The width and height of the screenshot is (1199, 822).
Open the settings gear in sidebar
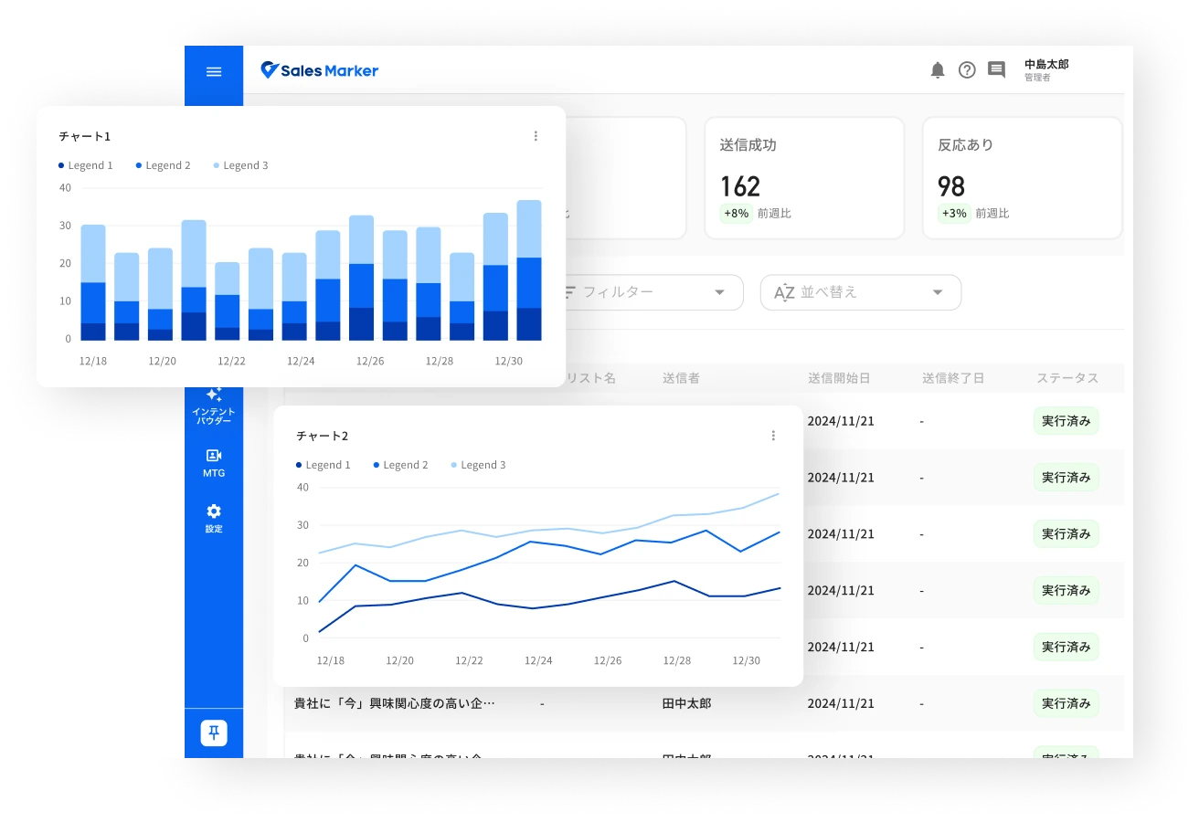pos(214,517)
